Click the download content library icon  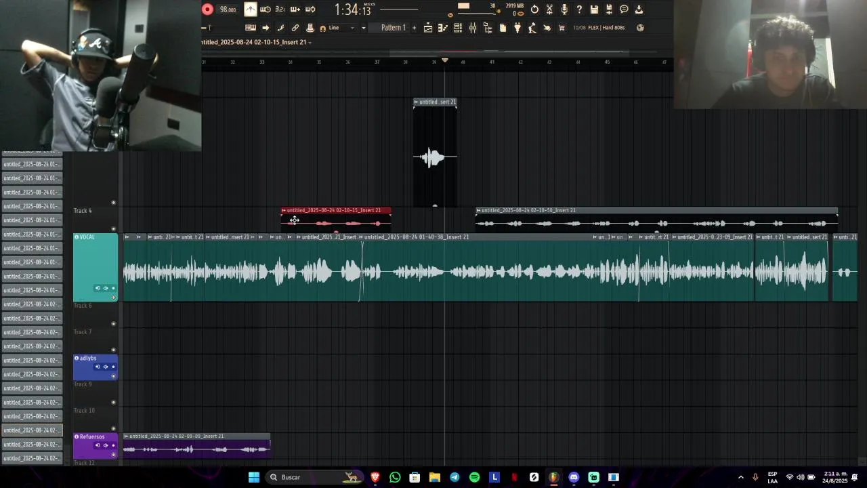pos(639,9)
